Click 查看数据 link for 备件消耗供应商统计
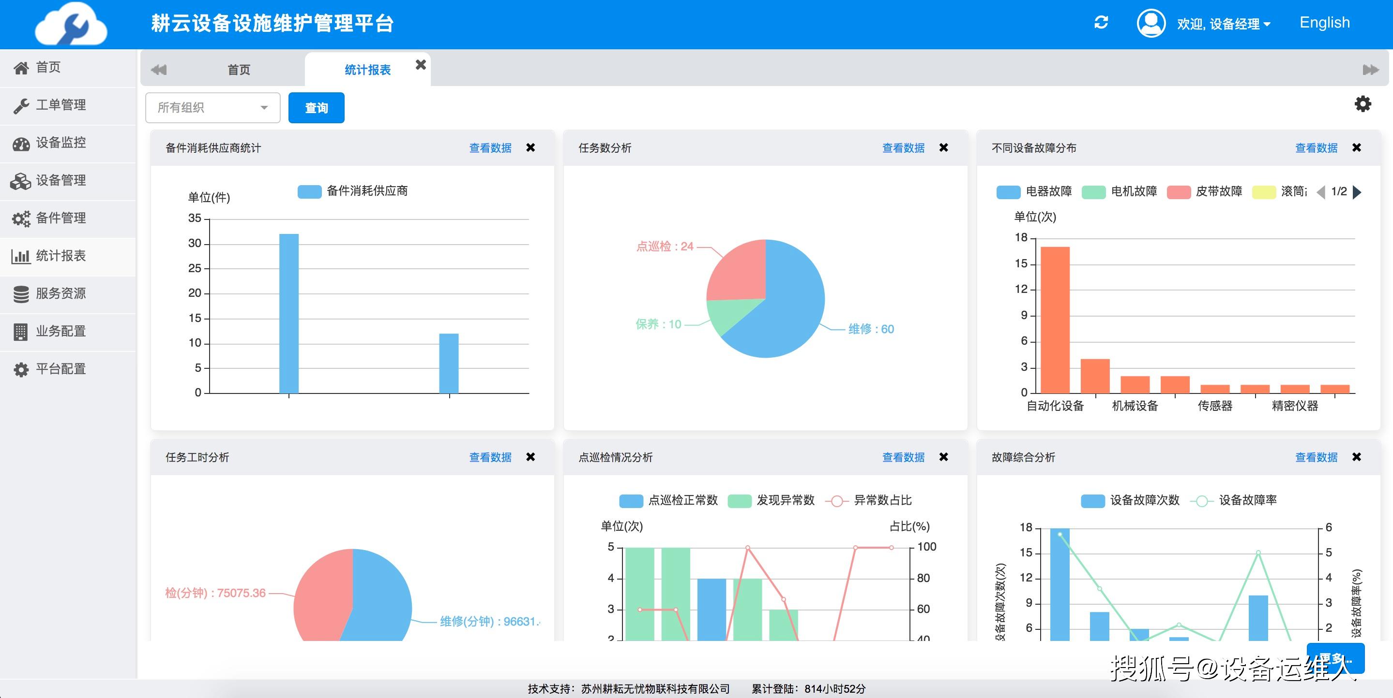Screen dimensions: 1393x698 coord(490,148)
